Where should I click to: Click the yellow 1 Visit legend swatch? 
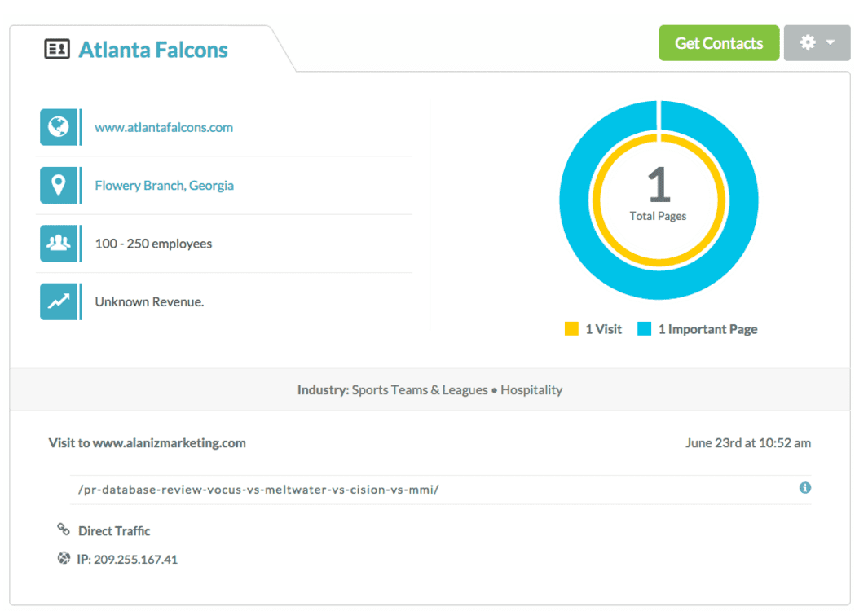coord(571,329)
